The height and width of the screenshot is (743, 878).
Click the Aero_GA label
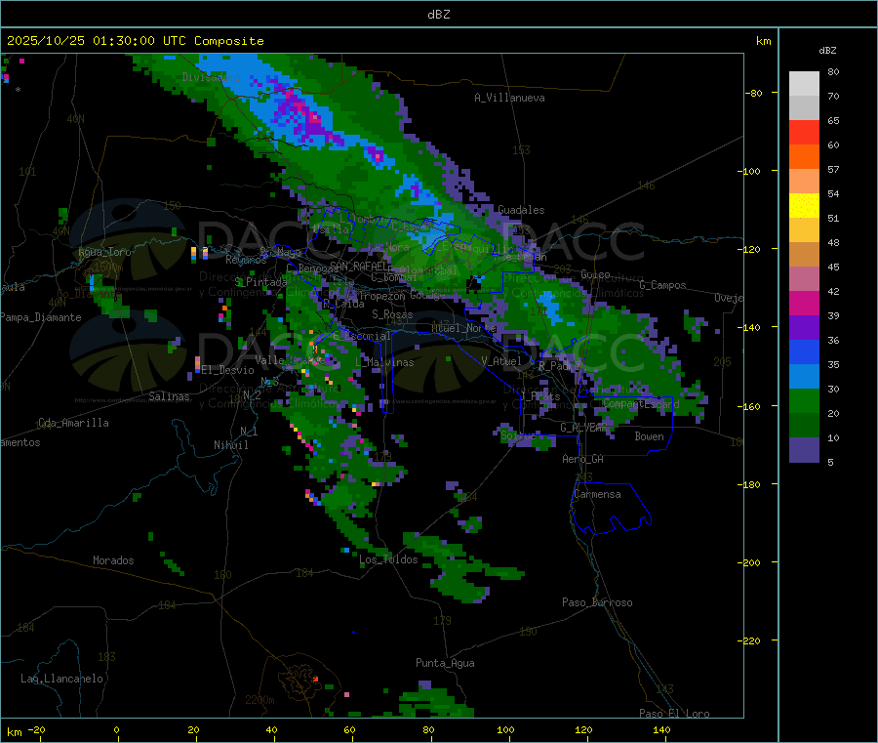coord(583,459)
